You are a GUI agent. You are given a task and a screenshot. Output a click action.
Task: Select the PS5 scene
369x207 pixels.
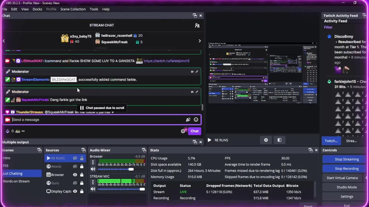[5, 166]
